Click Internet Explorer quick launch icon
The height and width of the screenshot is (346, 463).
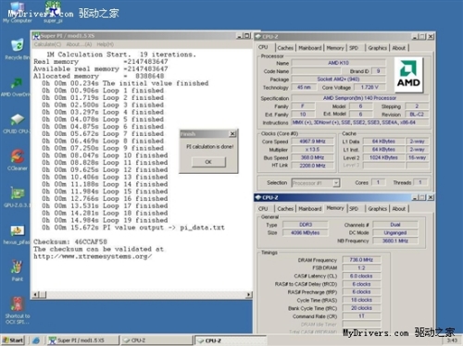pyautogui.click(x=36, y=340)
